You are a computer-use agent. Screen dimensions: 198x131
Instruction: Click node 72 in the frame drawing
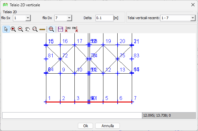point(60,59)
